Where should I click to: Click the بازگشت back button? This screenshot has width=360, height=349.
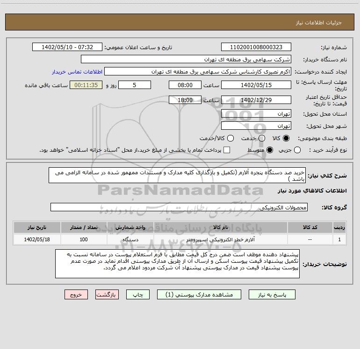coord(107,295)
